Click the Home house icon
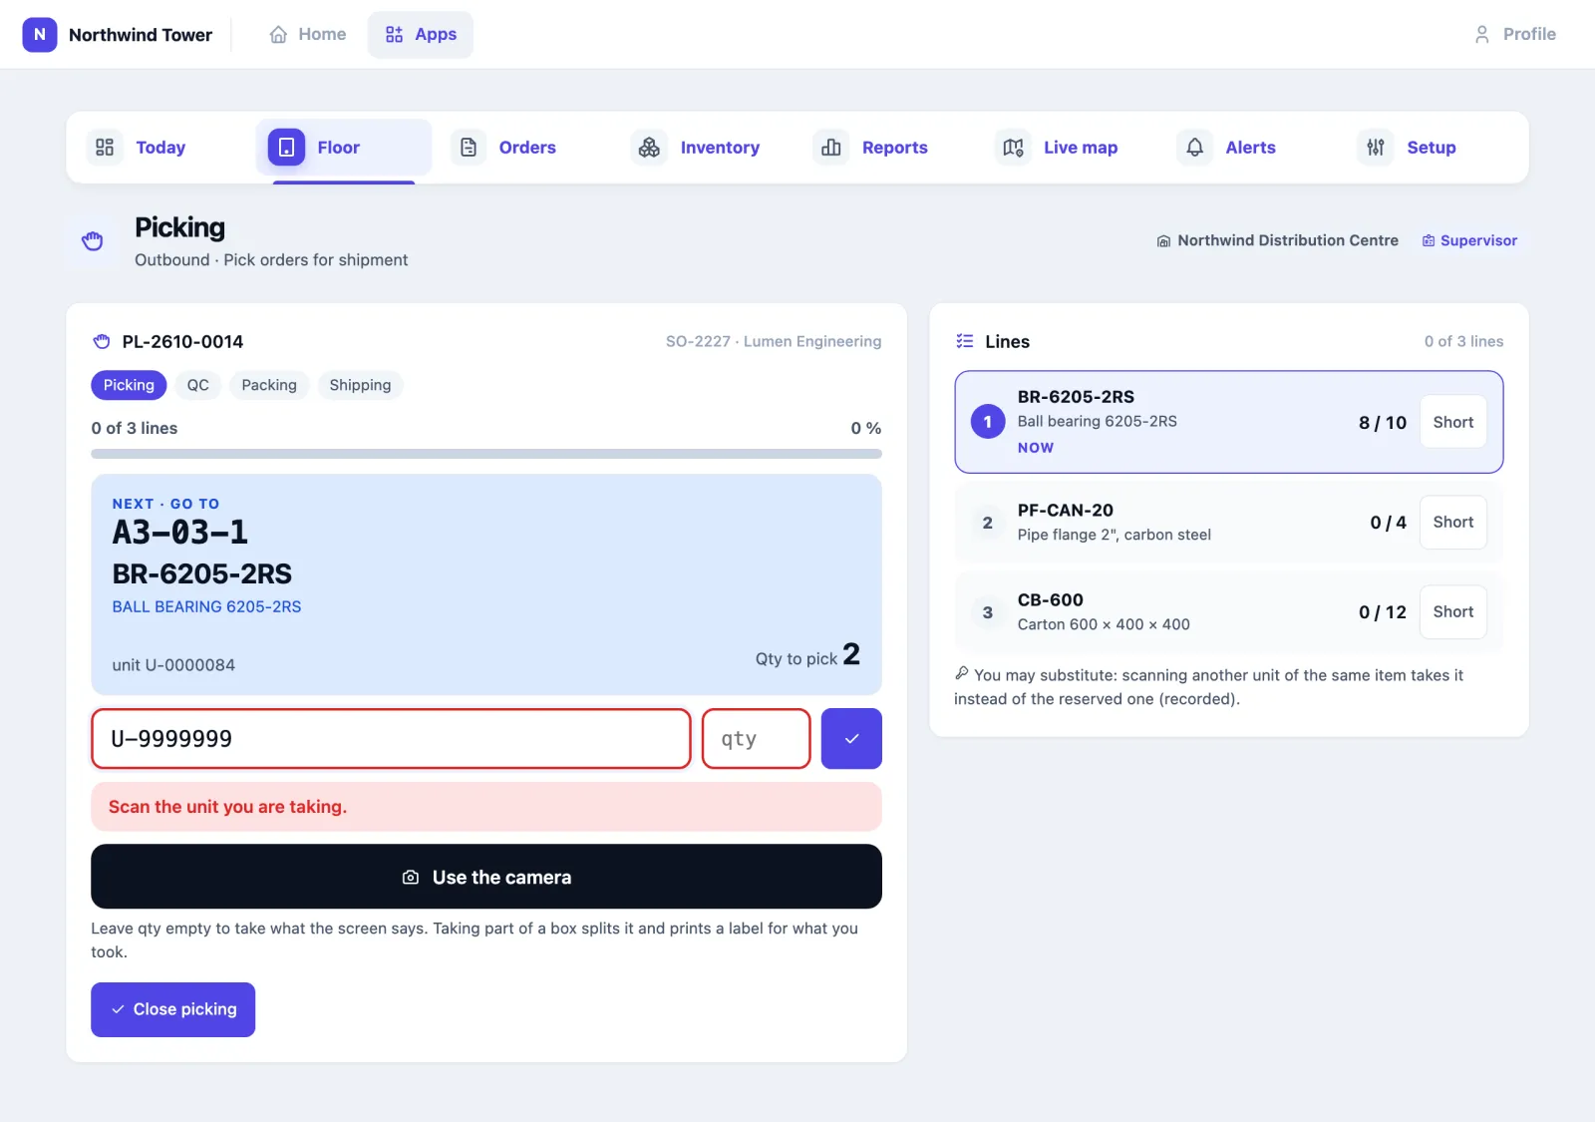Viewport: 1595px width, 1122px height. click(278, 35)
